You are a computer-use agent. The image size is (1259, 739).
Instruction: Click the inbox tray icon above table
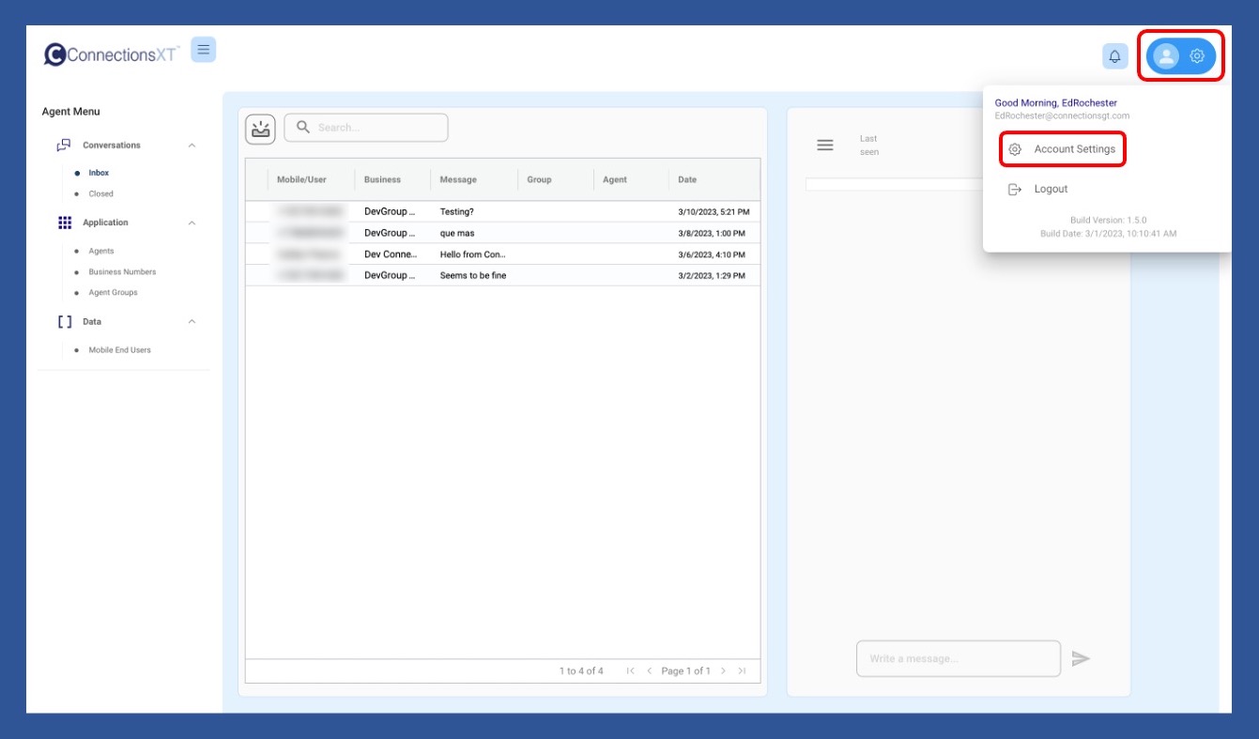(260, 129)
